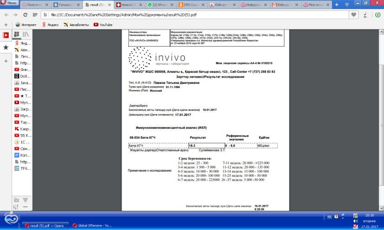Open the Кол... bookmark in the sidebar
The width and height of the screenshot is (384, 230).
click(x=22, y=156)
